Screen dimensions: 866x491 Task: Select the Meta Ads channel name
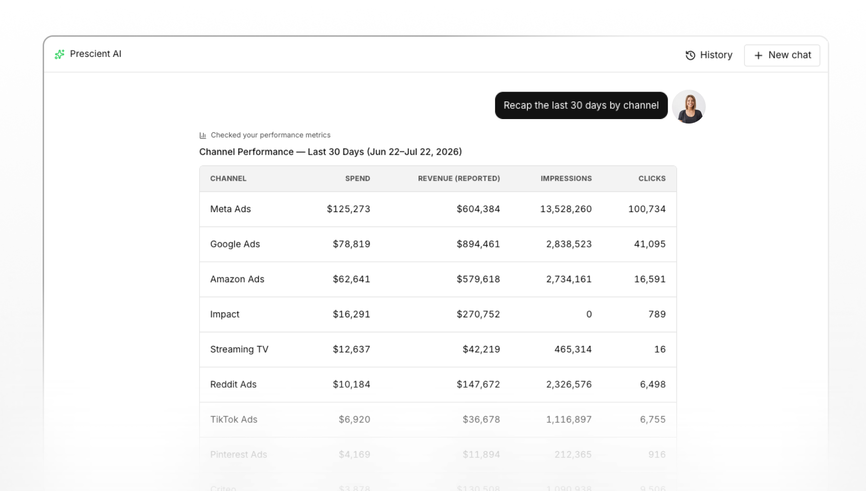[x=230, y=209]
